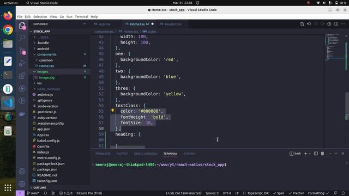
Task: Open the Docker whale view in activity bar
Action: click(22, 114)
